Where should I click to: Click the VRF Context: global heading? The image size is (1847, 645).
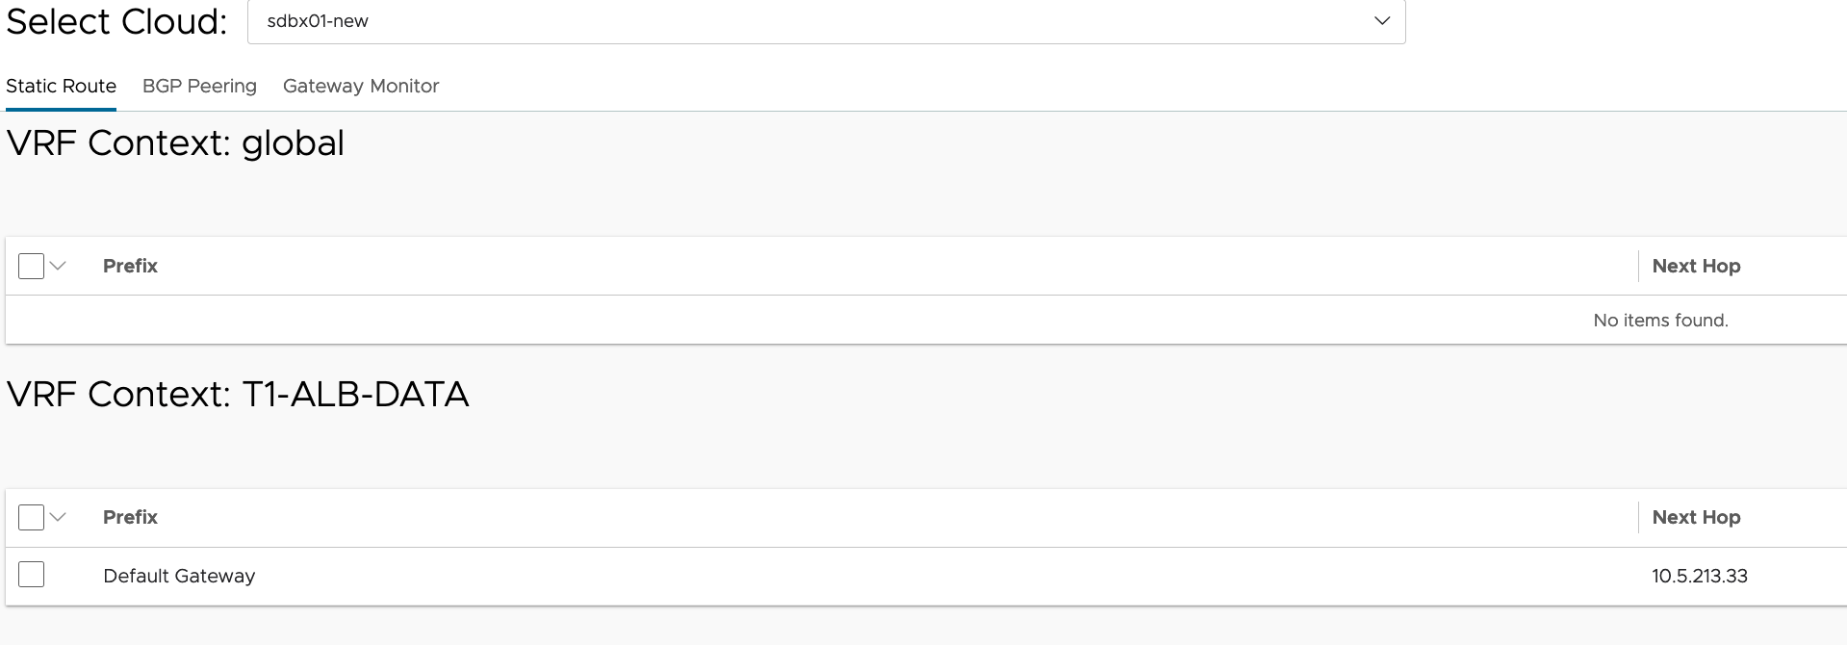click(x=175, y=143)
